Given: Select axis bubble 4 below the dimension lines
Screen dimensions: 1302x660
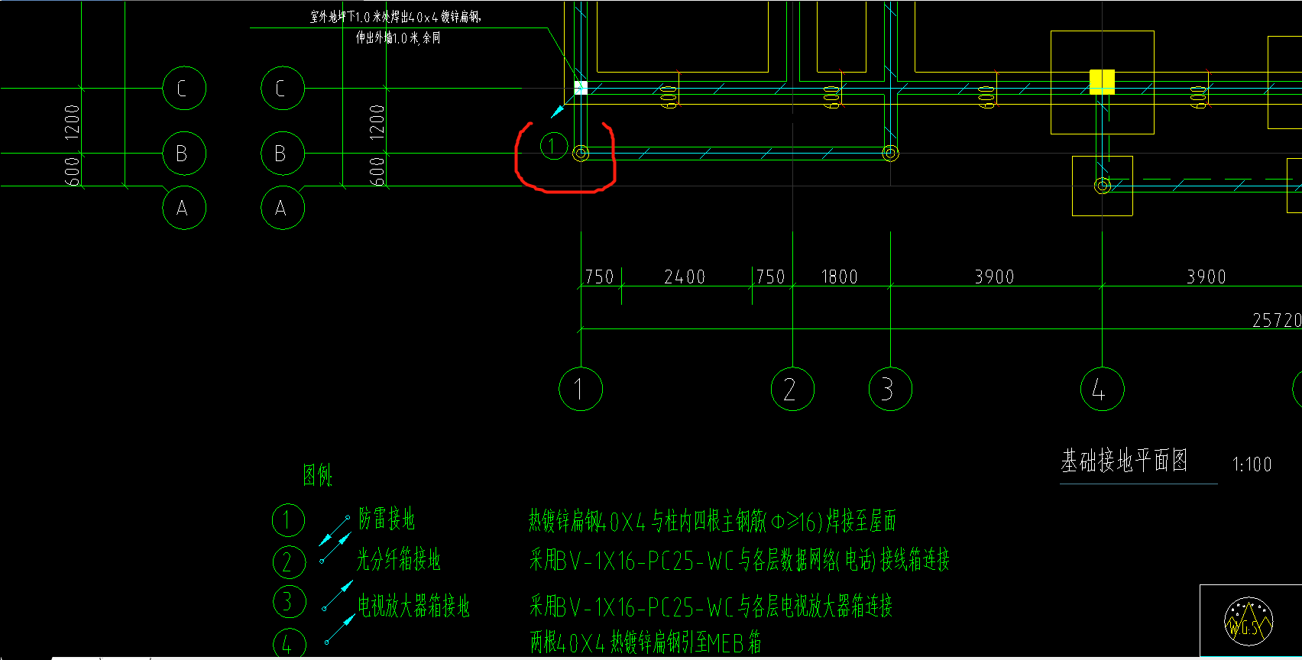Looking at the screenshot, I should click(1102, 389).
